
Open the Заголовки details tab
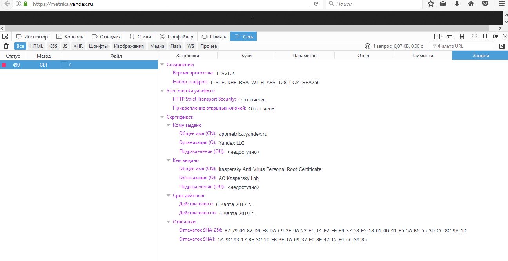(x=188, y=56)
